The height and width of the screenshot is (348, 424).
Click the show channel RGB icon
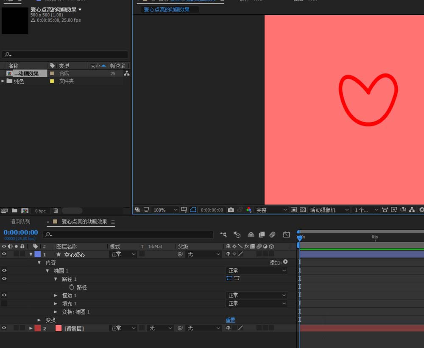pyautogui.click(x=249, y=210)
